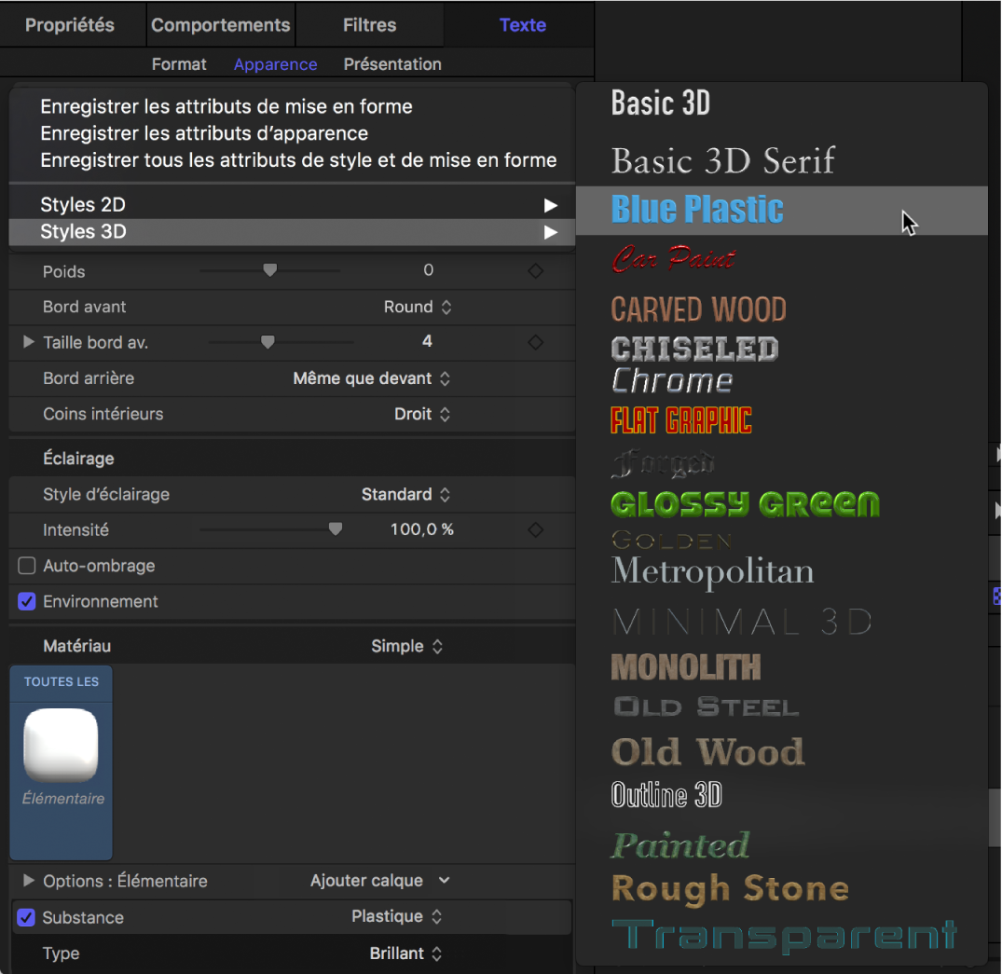Disable the Environnement checkbox

click(x=26, y=601)
